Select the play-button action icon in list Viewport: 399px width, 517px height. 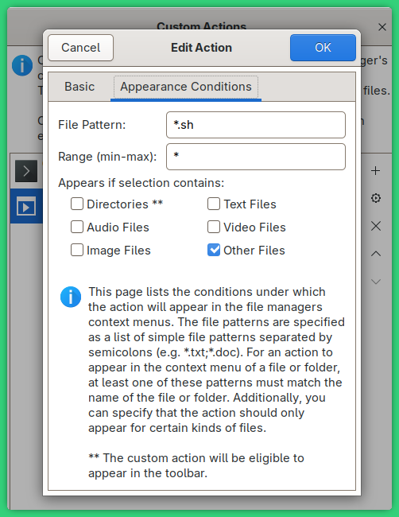click(26, 207)
